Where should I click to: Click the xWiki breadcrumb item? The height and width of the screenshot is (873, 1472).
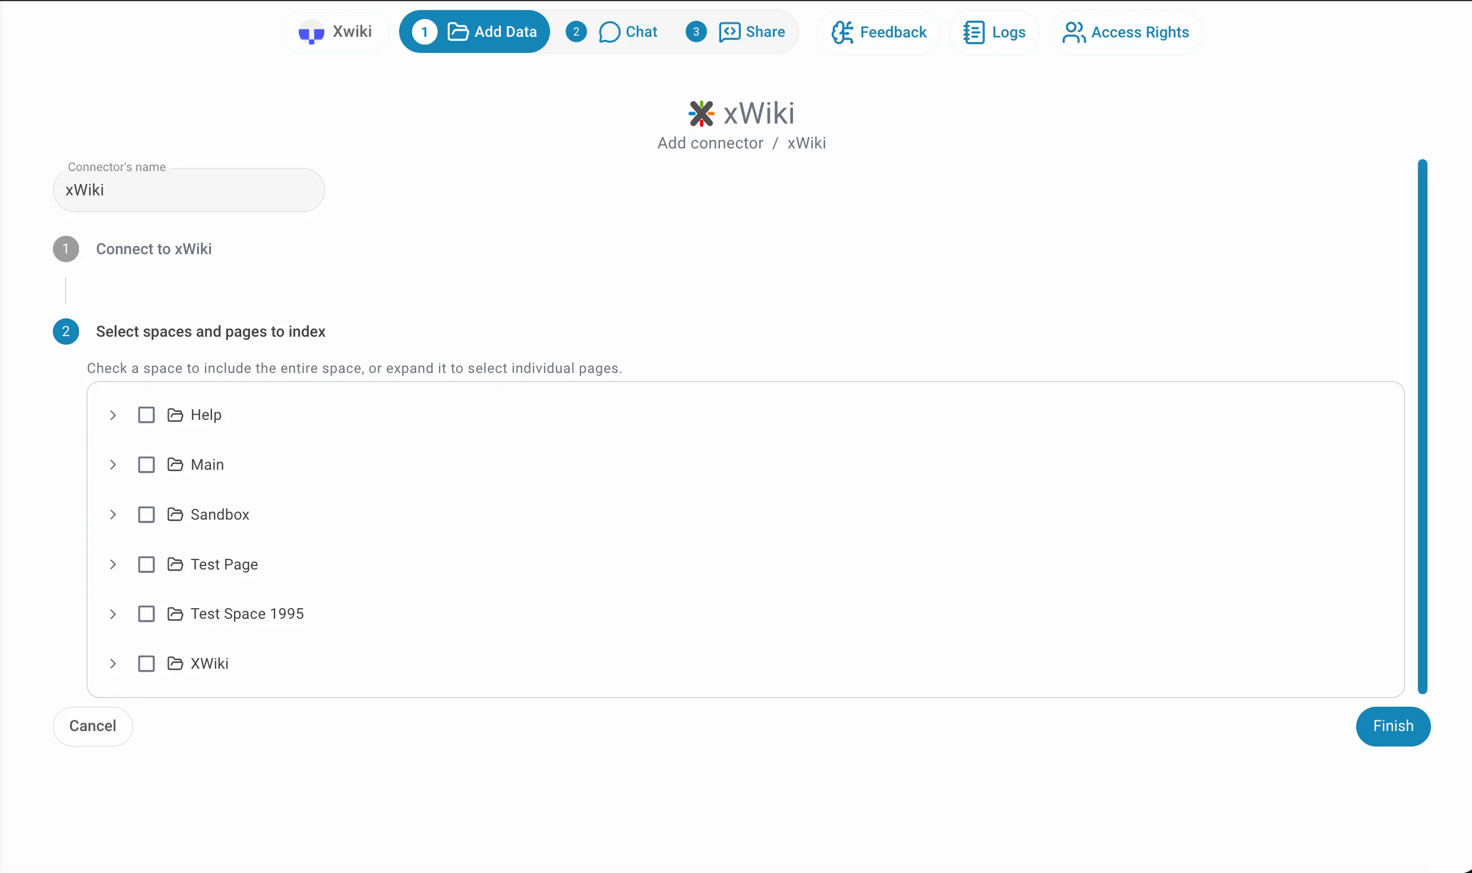[806, 143]
